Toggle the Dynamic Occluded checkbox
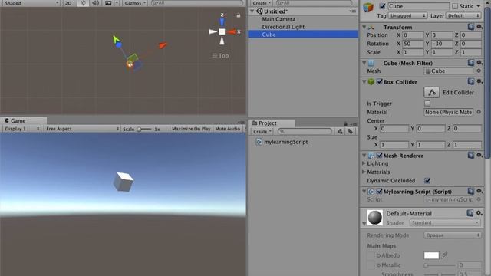This screenshot has height=276, width=491. 427,181
